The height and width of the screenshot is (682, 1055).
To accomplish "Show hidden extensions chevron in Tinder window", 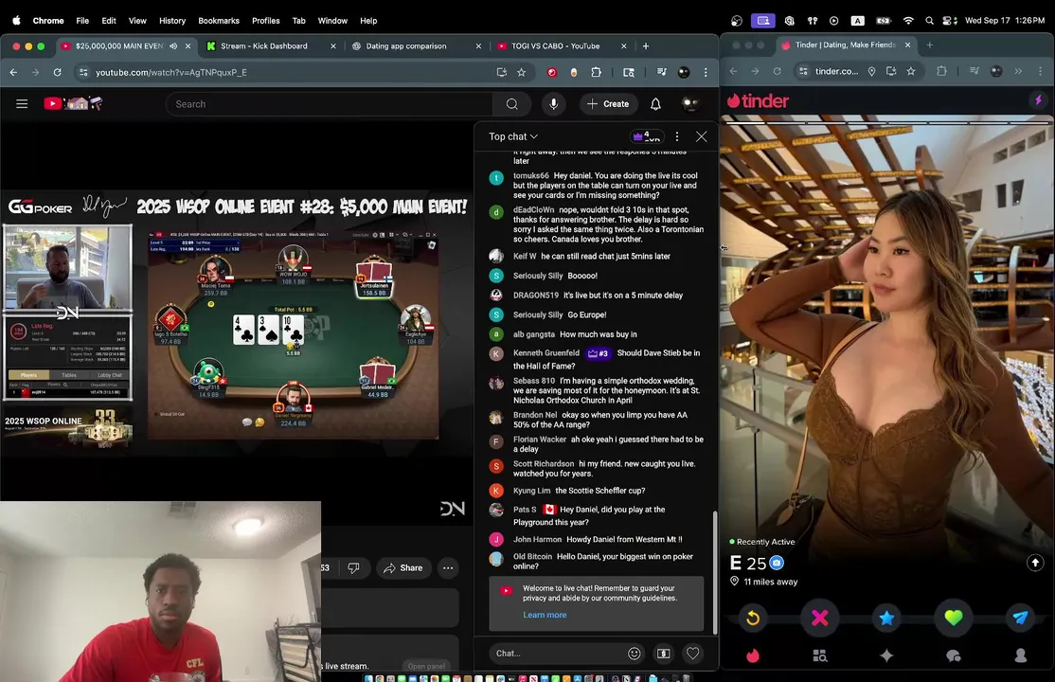I will [1018, 71].
